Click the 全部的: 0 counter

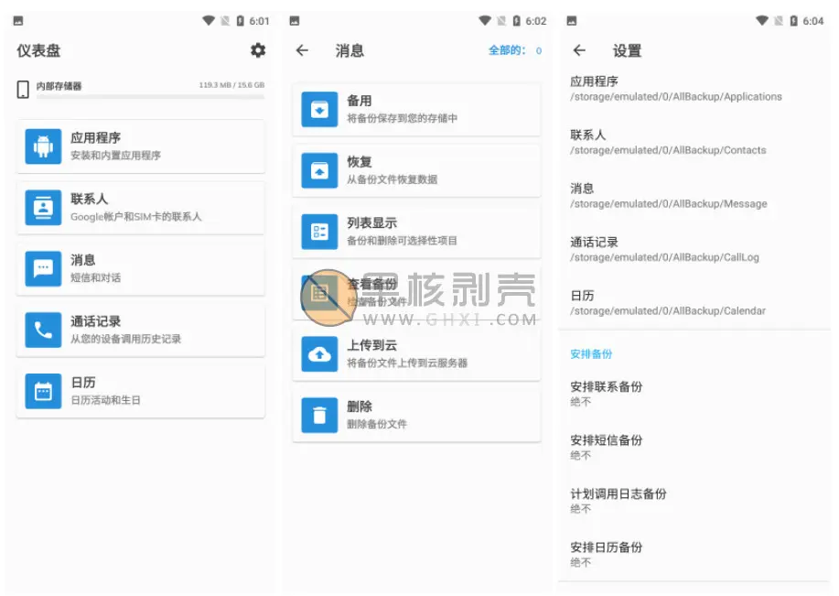[515, 50]
